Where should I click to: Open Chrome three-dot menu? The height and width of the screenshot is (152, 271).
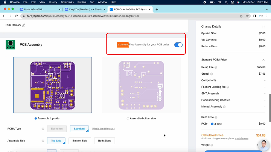(x=267, y=16)
